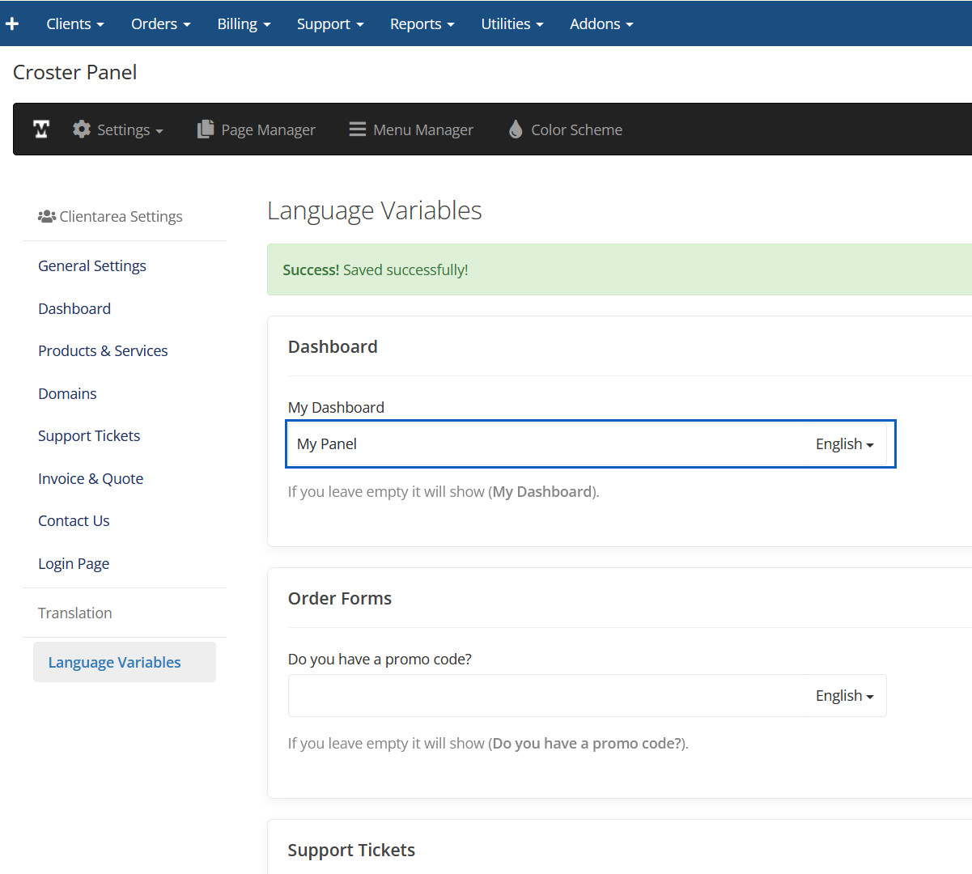This screenshot has height=874, width=972.
Task: Focus the promo code text input
Action: 542,696
